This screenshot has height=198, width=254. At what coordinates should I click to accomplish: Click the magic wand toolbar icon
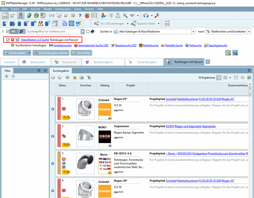pyautogui.click(x=125, y=16)
